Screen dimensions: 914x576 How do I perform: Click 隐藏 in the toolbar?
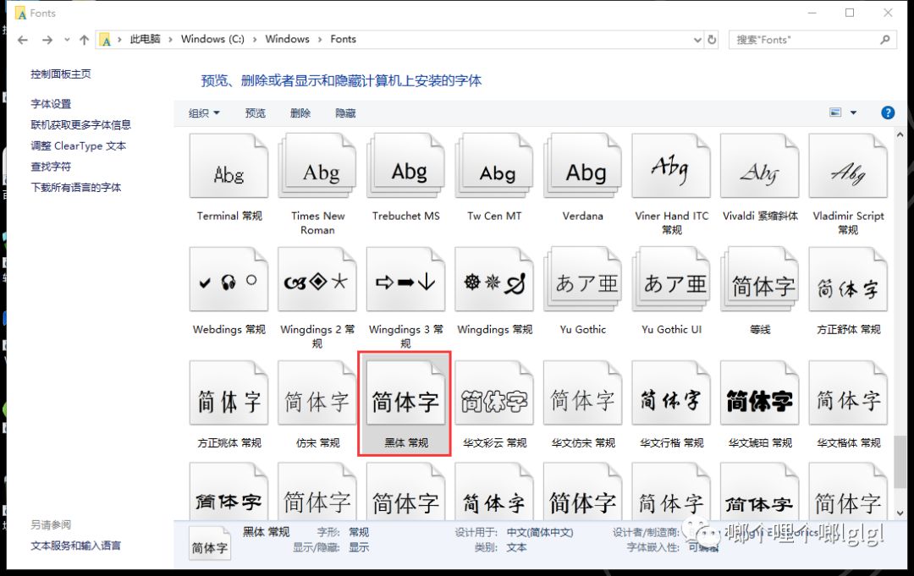[x=345, y=113]
